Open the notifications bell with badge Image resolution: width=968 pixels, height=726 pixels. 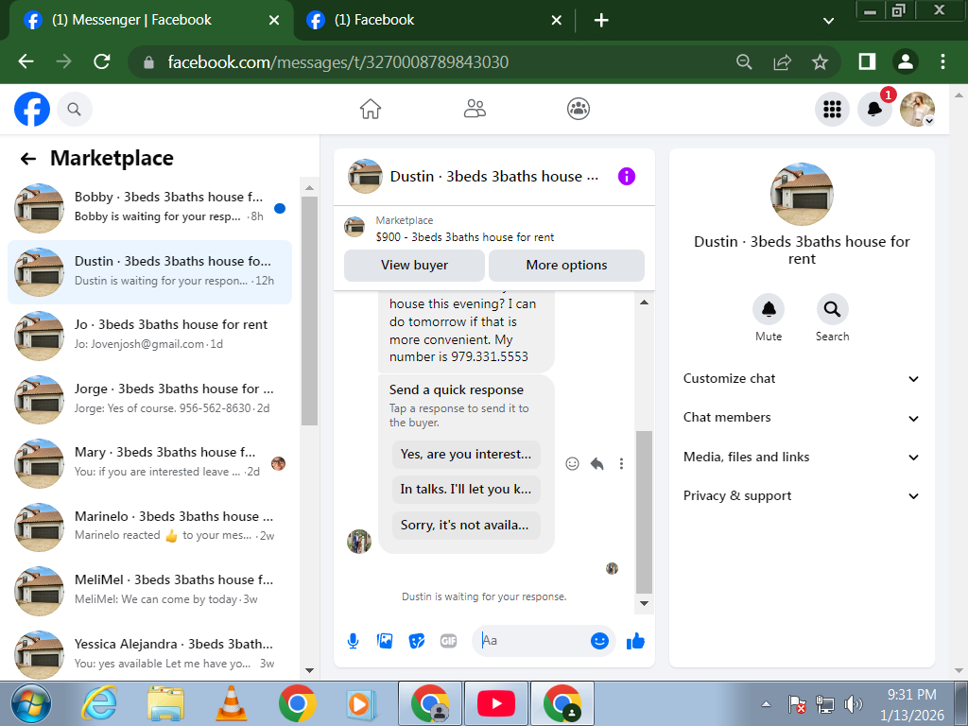(874, 110)
